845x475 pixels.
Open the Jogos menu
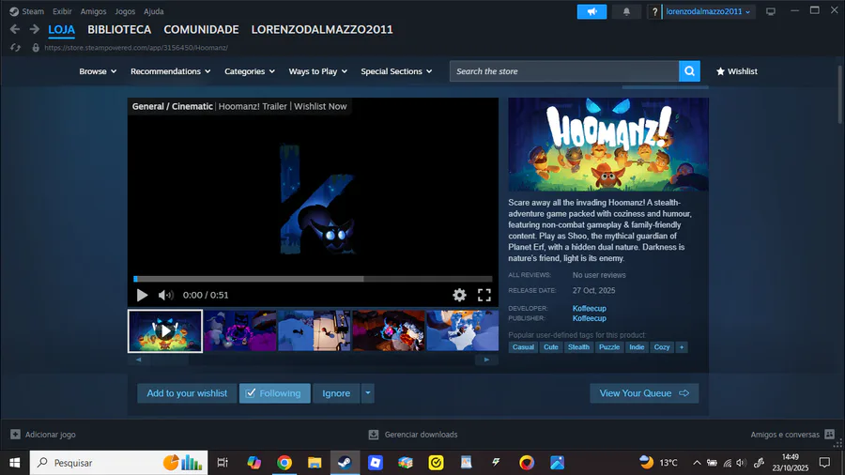125,11
